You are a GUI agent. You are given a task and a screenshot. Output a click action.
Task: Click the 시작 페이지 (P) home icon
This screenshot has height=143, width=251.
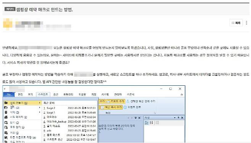coord(6,117)
